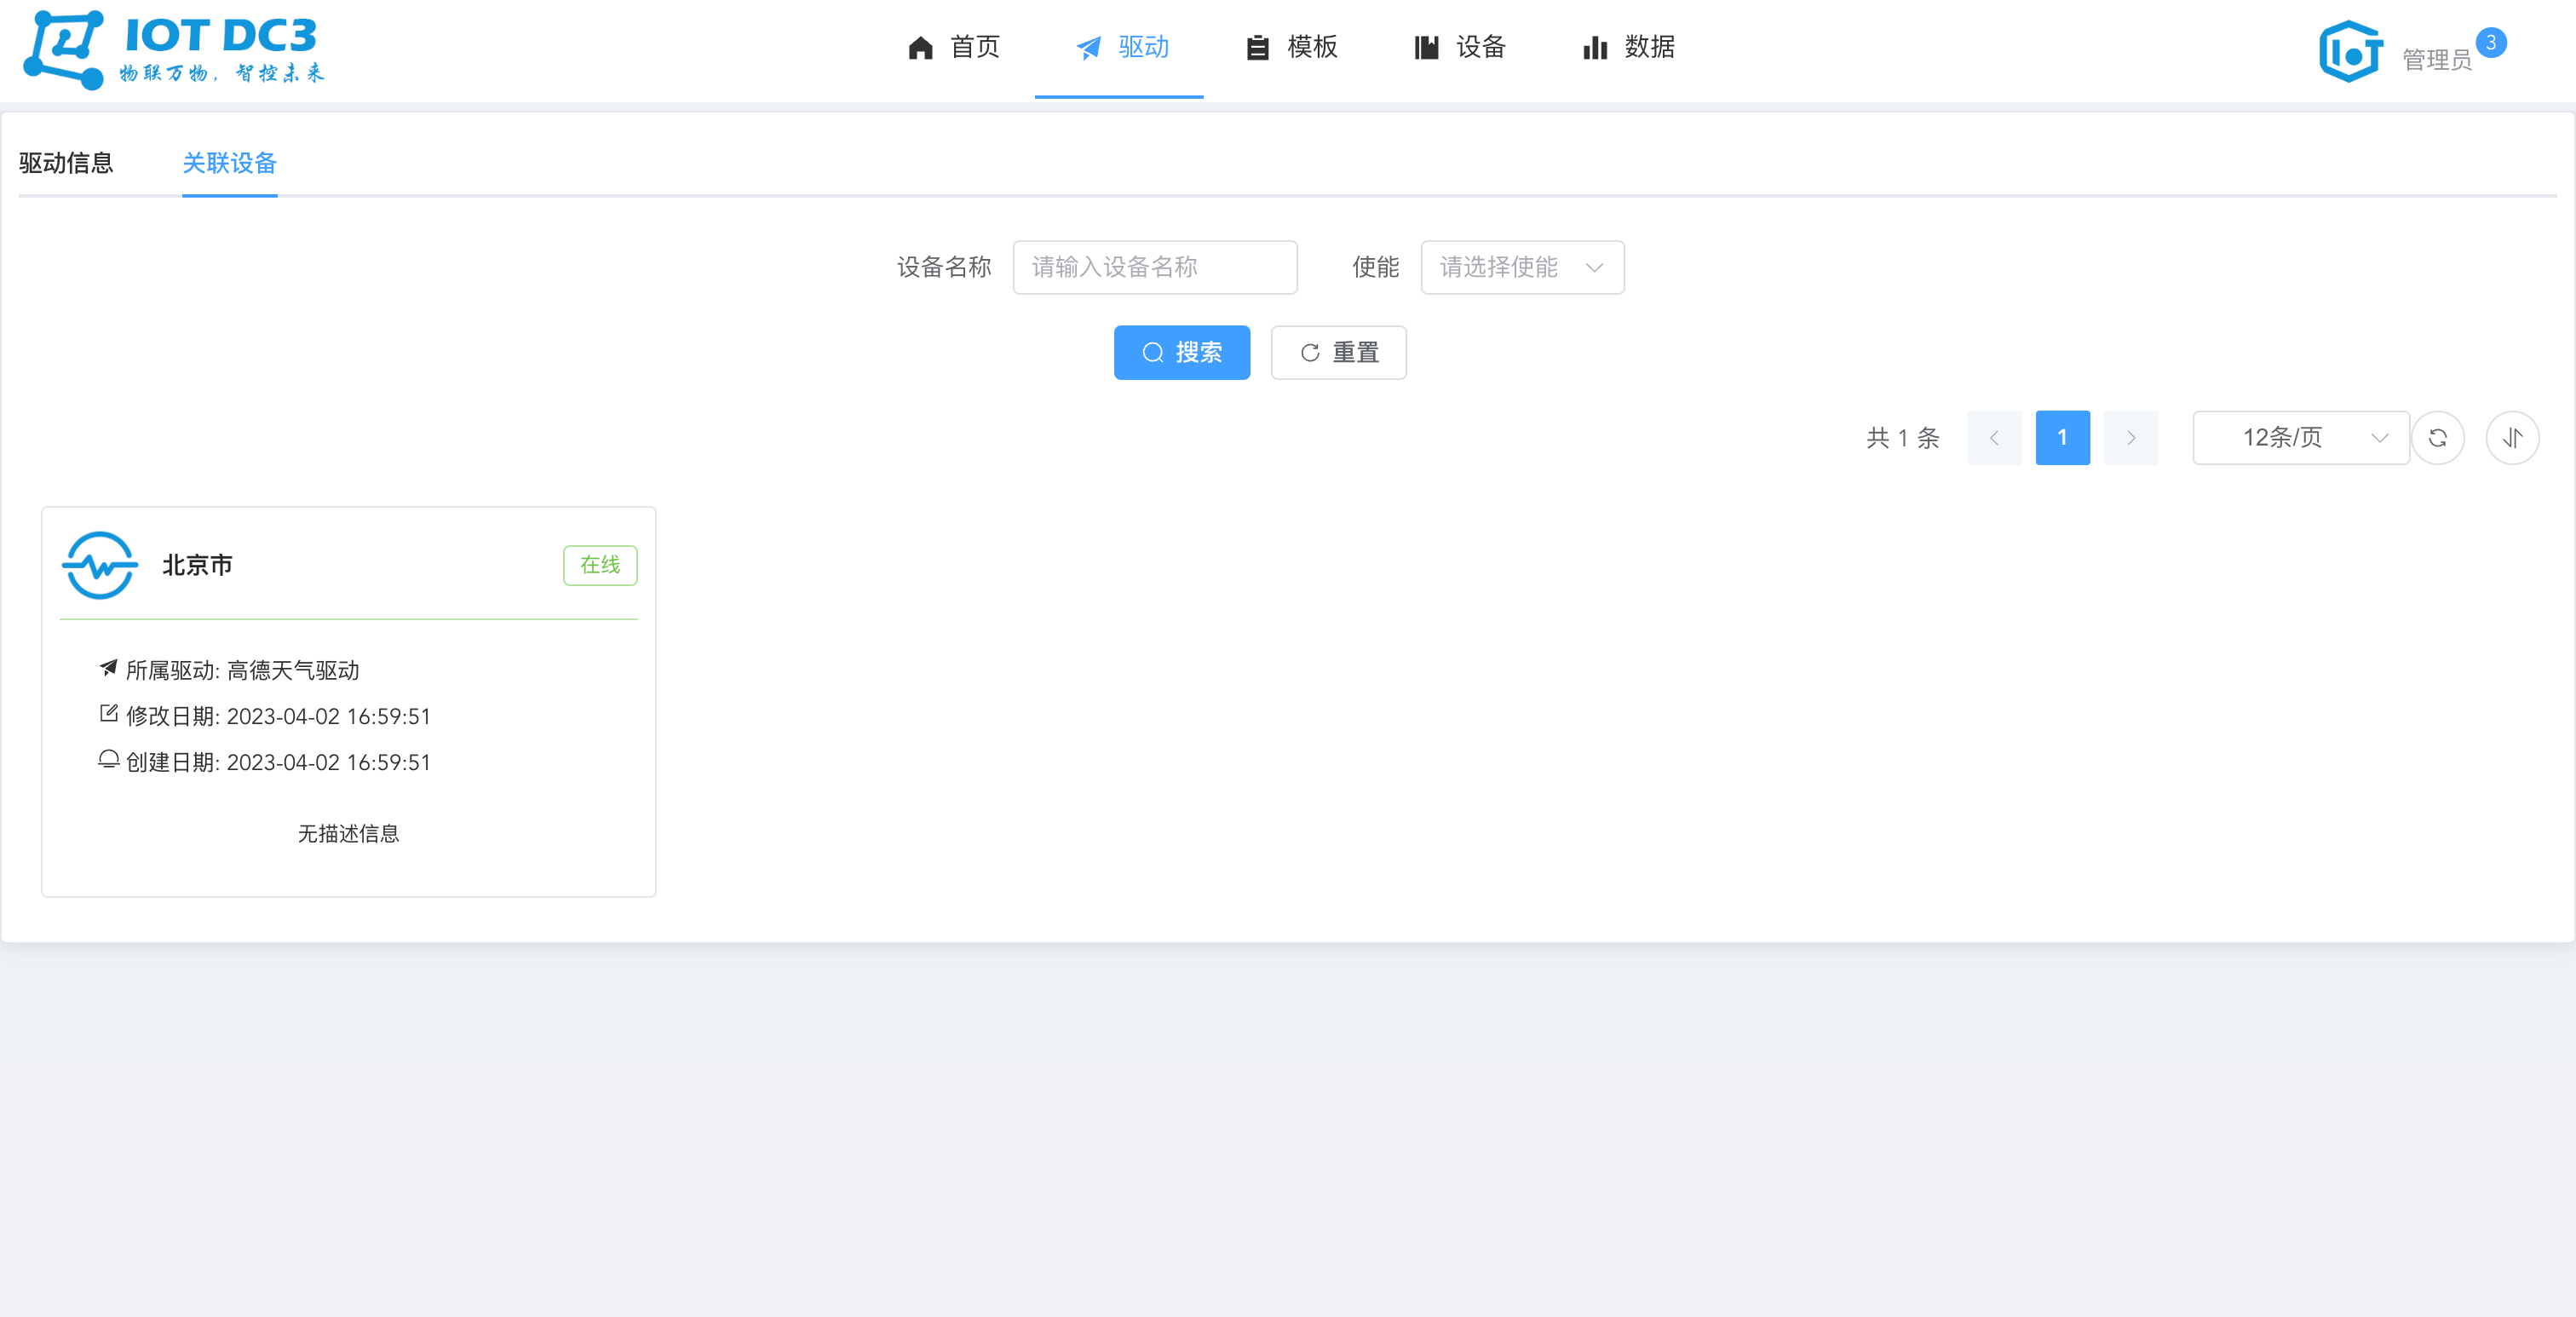Click the next page arrow
The width and height of the screenshot is (2576, 1317).
click(2131, 437)
